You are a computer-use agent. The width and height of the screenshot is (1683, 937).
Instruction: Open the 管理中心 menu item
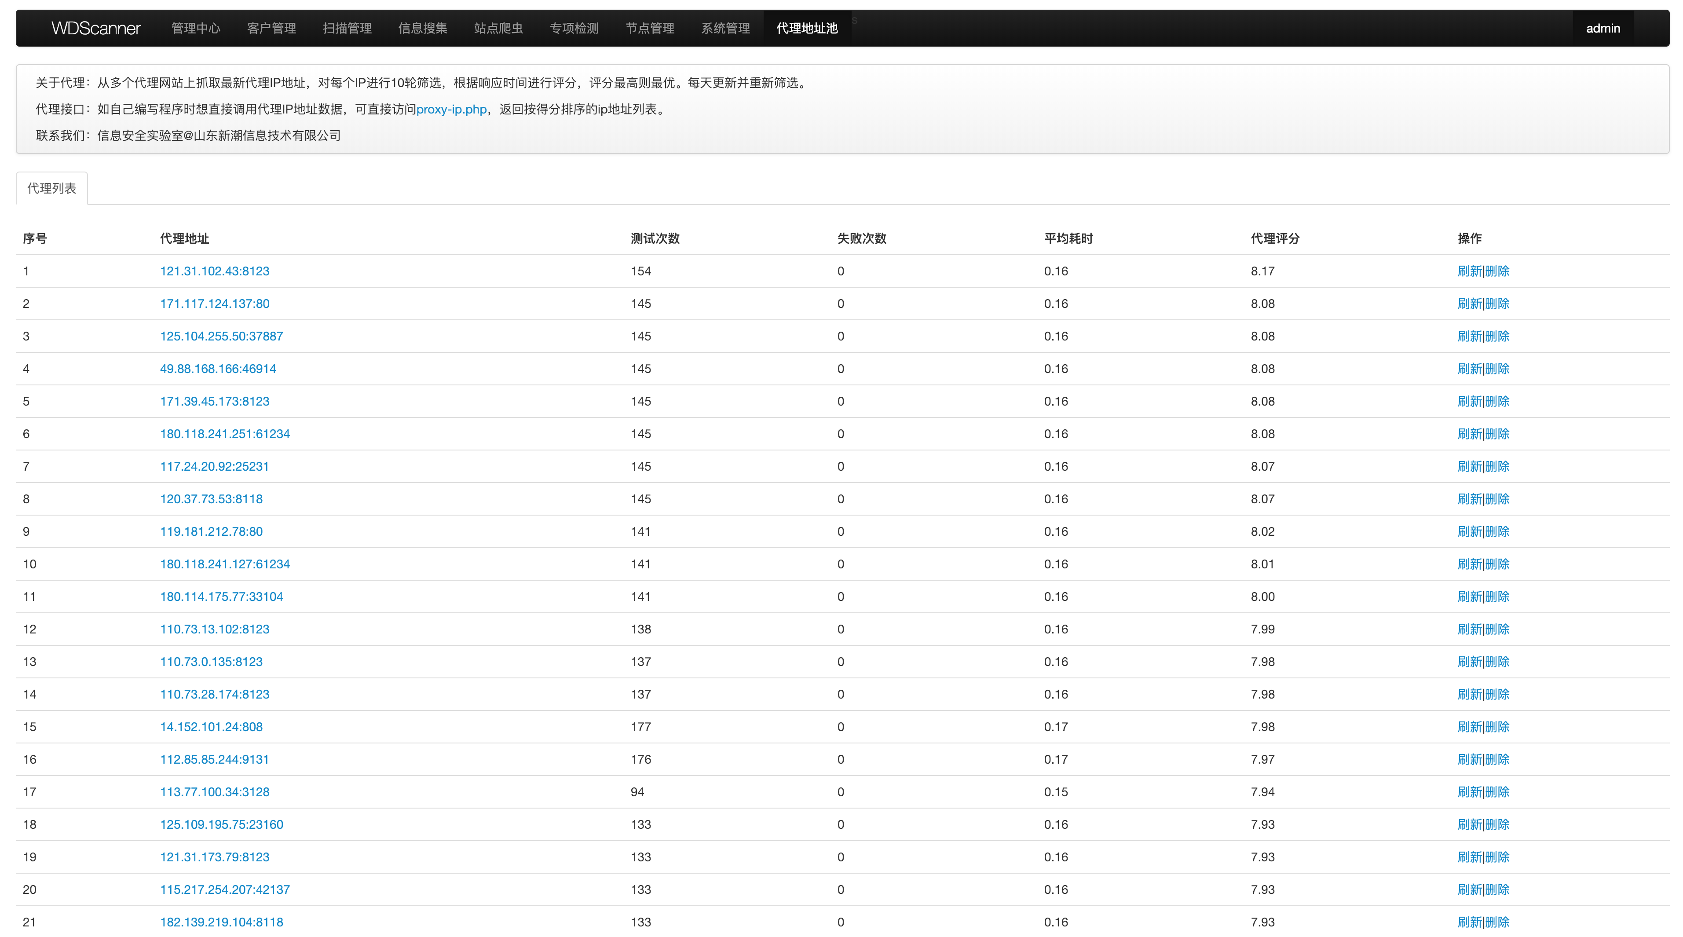[195, 28]
